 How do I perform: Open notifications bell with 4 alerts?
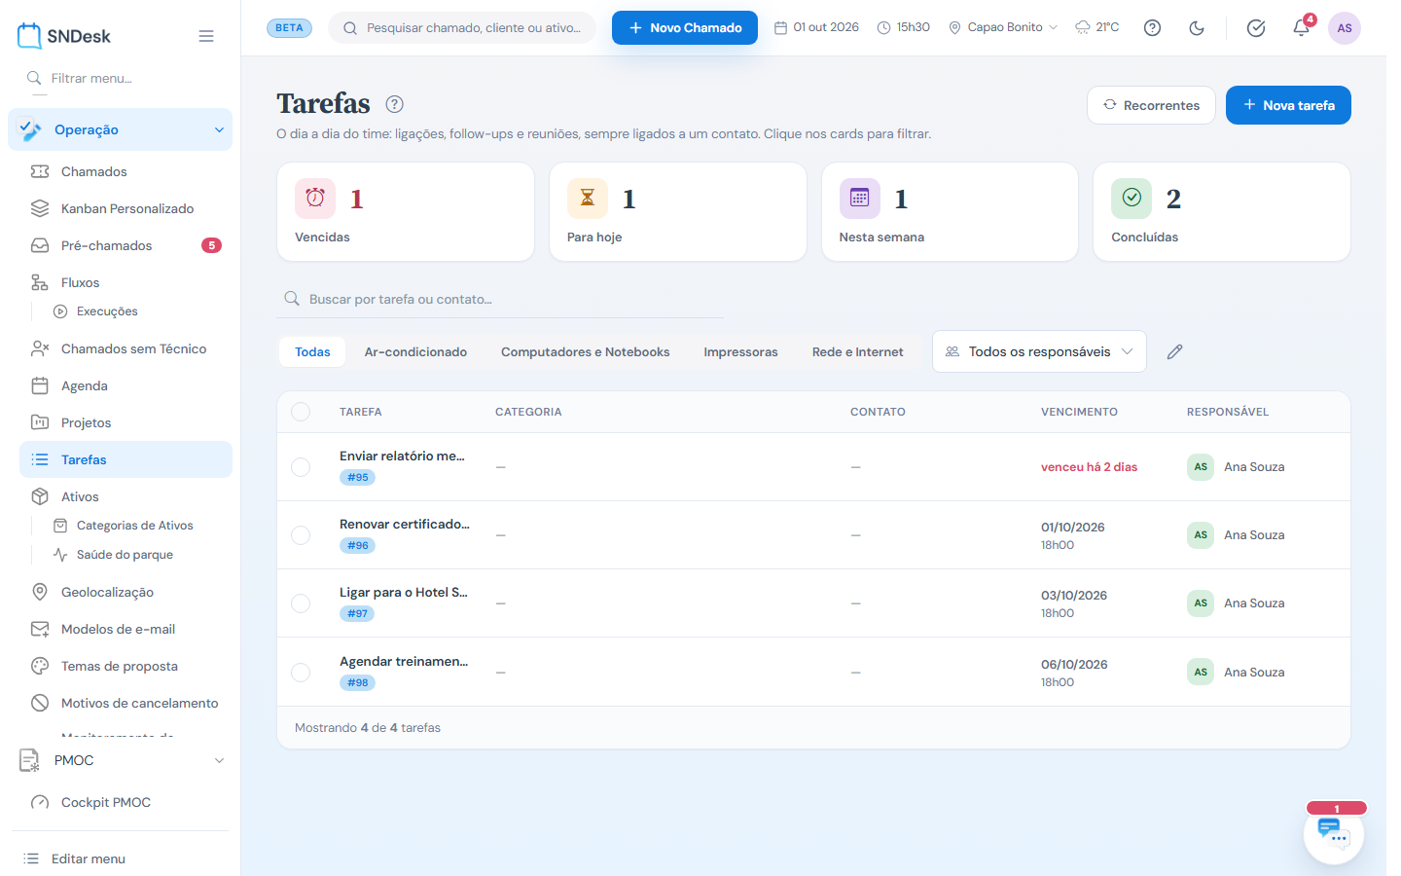pos(1302,27)
